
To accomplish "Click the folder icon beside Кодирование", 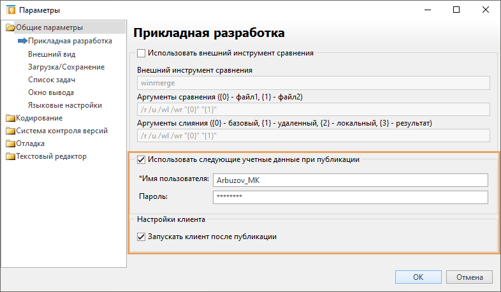I will pyautogui.click(x=10, y=118).
